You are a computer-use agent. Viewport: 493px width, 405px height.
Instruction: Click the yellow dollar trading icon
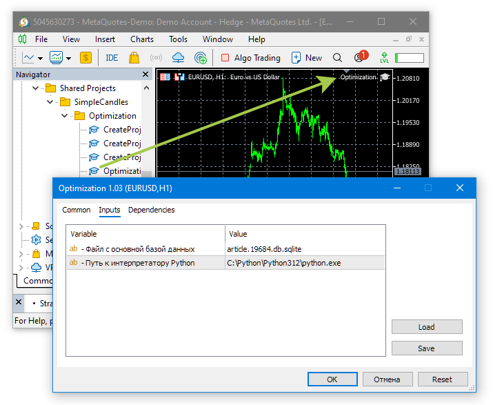pyautogui.click(x=85, y=58)
